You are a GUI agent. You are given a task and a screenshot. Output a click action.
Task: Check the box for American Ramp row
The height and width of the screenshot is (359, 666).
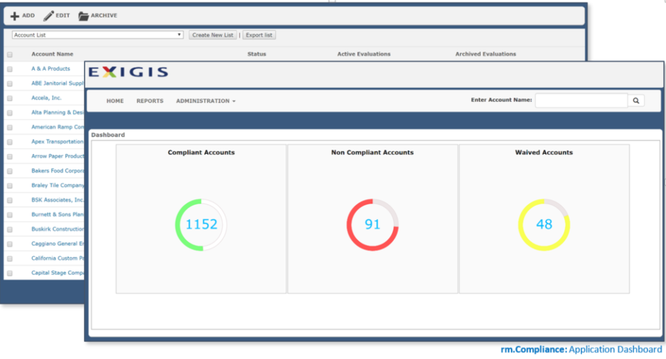[10, 127]
